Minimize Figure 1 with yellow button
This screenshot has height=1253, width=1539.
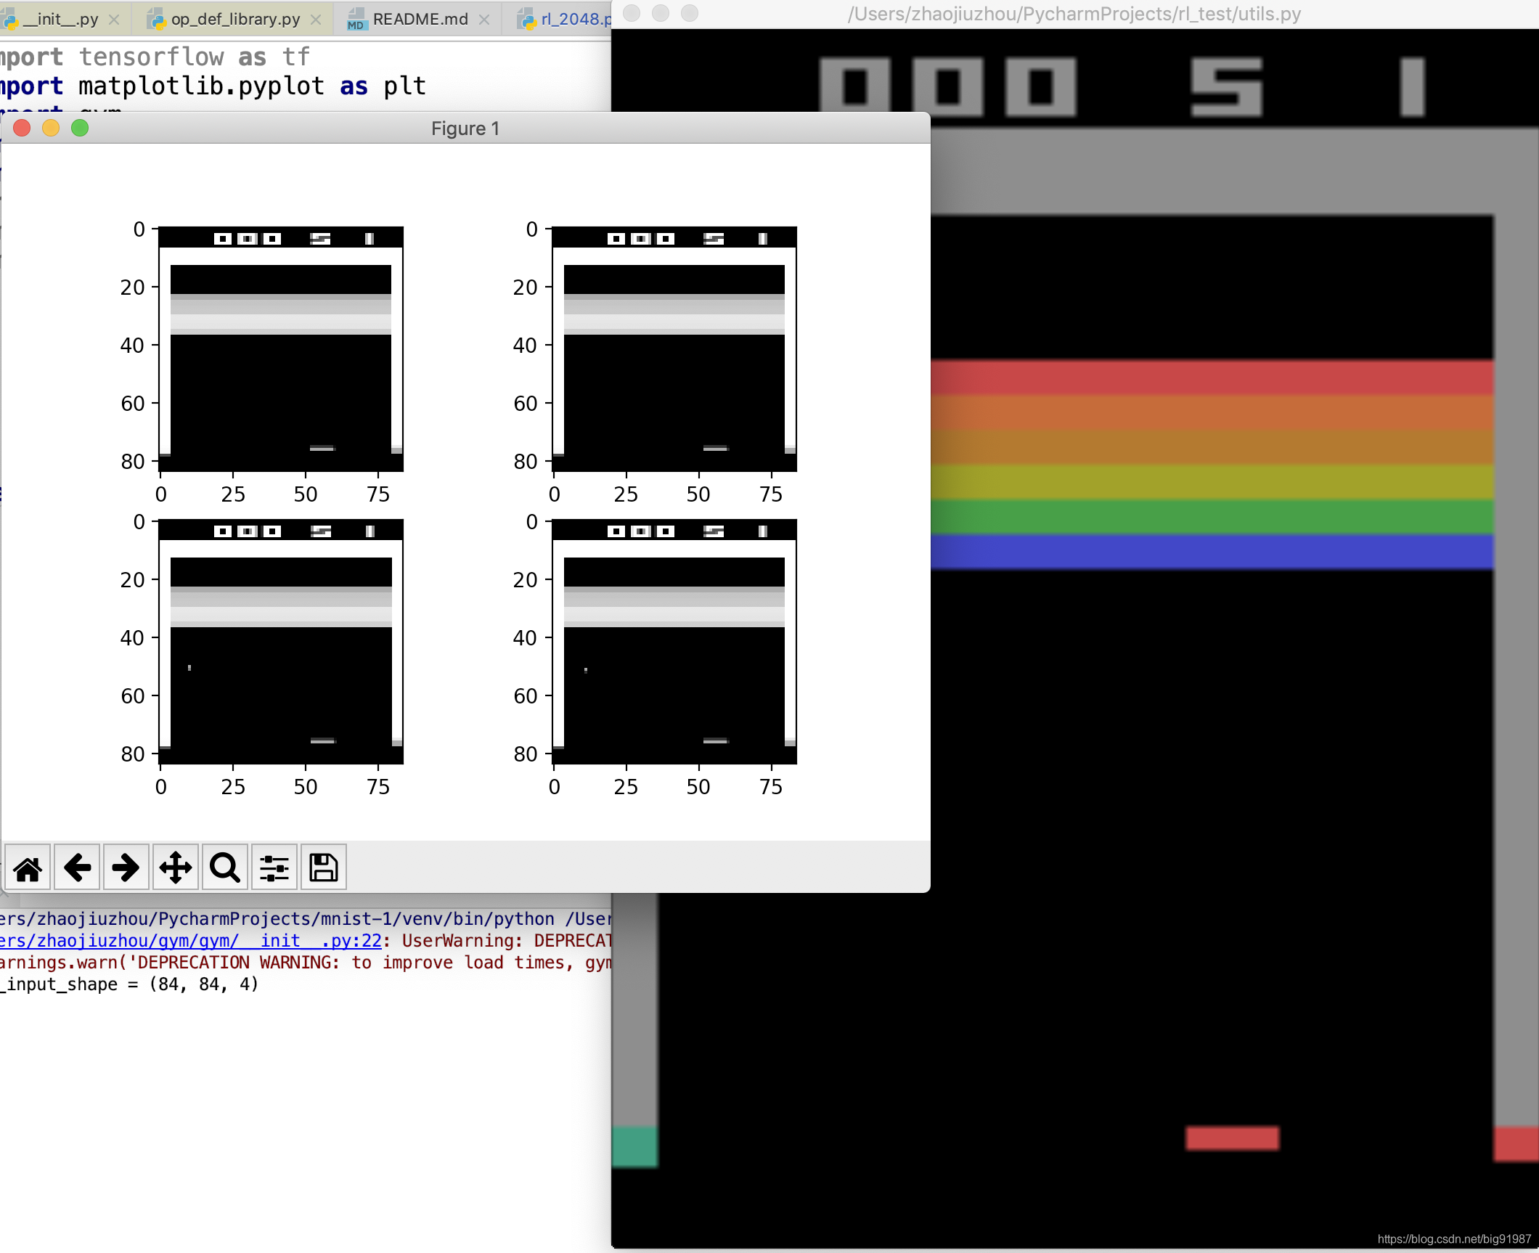pos(51,128)
